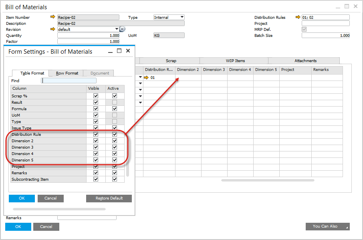
Task: Uncheck Visible checkbox for Dimension 2
Action: coord(96,141)
